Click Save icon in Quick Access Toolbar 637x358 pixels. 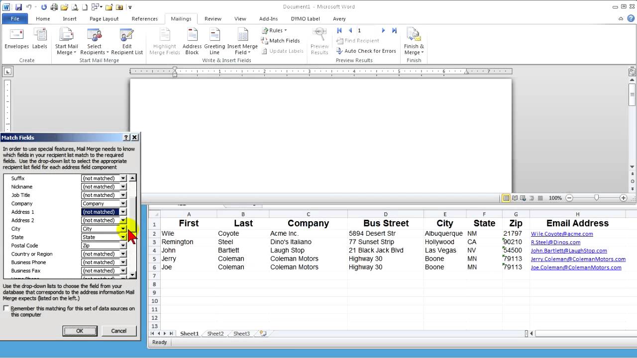[18, 7]
